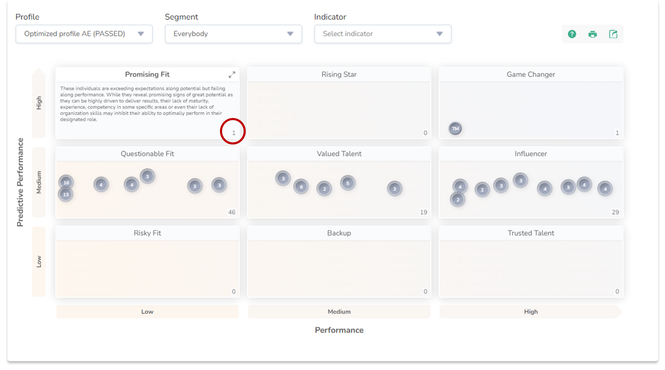Click the print icon
The image size is (665, 370).
(x=592, y=34)
